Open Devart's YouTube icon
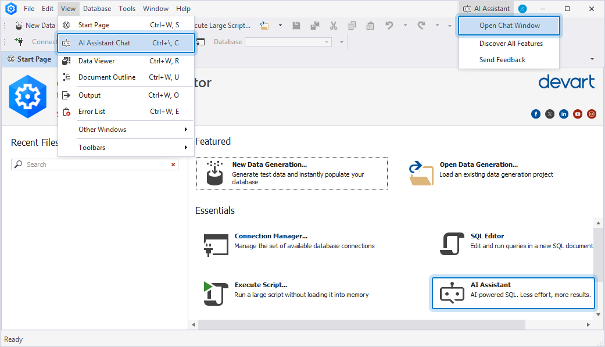The width and height of the screenshot is (605, 347). click(578, 114)
